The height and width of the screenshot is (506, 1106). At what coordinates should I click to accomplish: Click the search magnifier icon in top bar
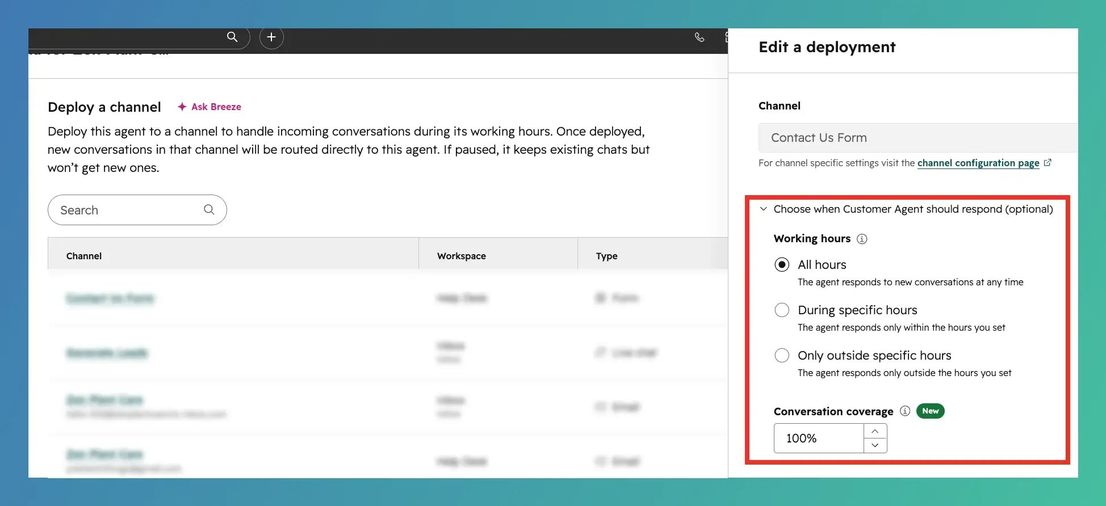coord(232,37)
